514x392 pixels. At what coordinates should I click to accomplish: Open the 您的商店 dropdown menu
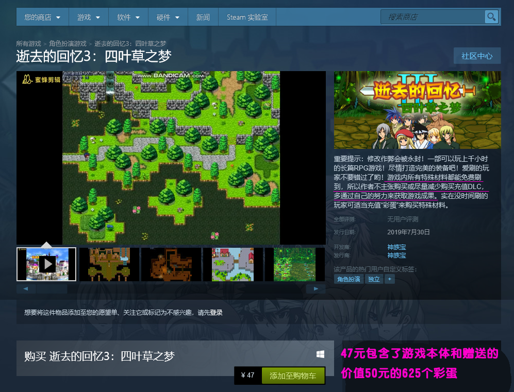click(42, 17)
